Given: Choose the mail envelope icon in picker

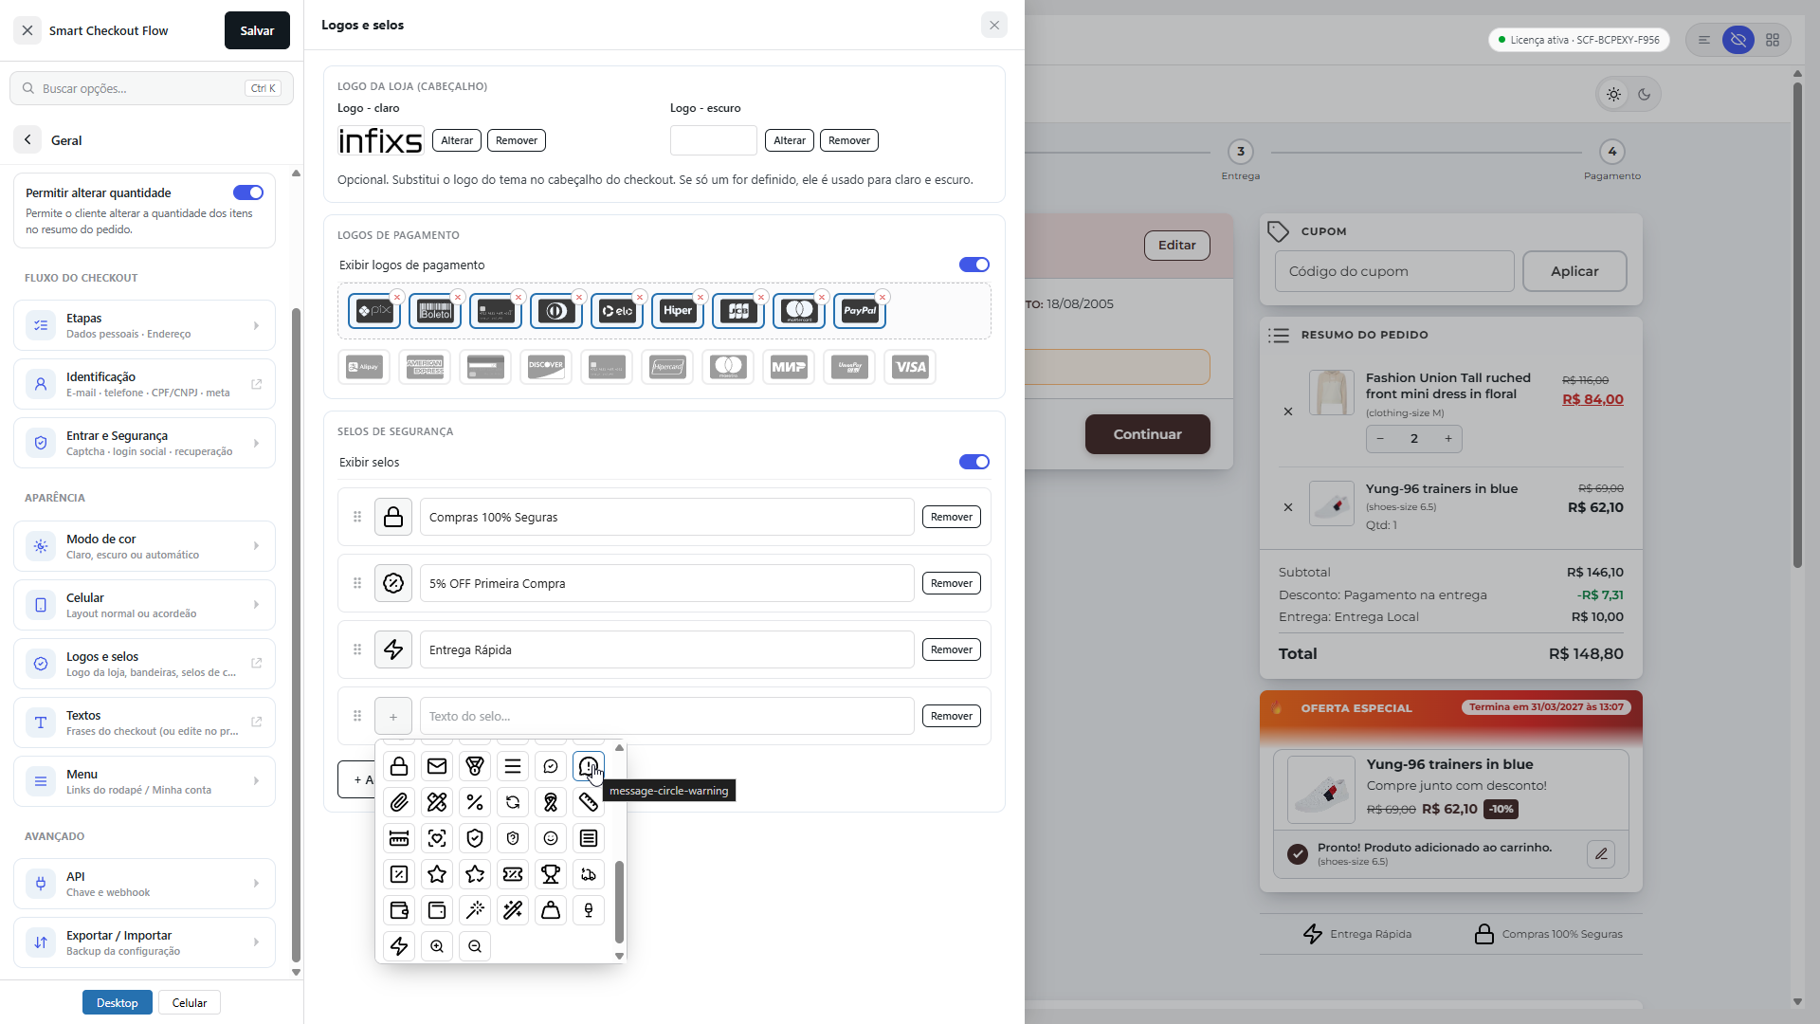Looking at the screenshot, I should [437, 766].
